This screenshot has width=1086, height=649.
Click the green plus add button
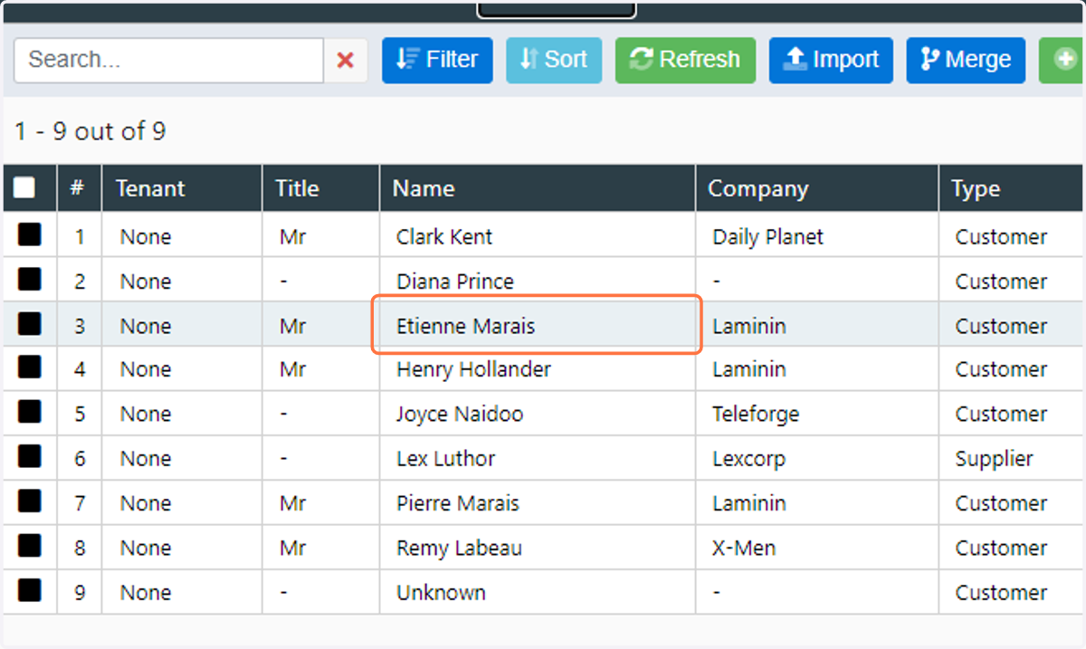point(1062,61)
